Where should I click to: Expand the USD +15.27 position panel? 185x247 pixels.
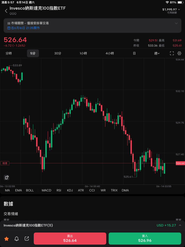(180, 225)
